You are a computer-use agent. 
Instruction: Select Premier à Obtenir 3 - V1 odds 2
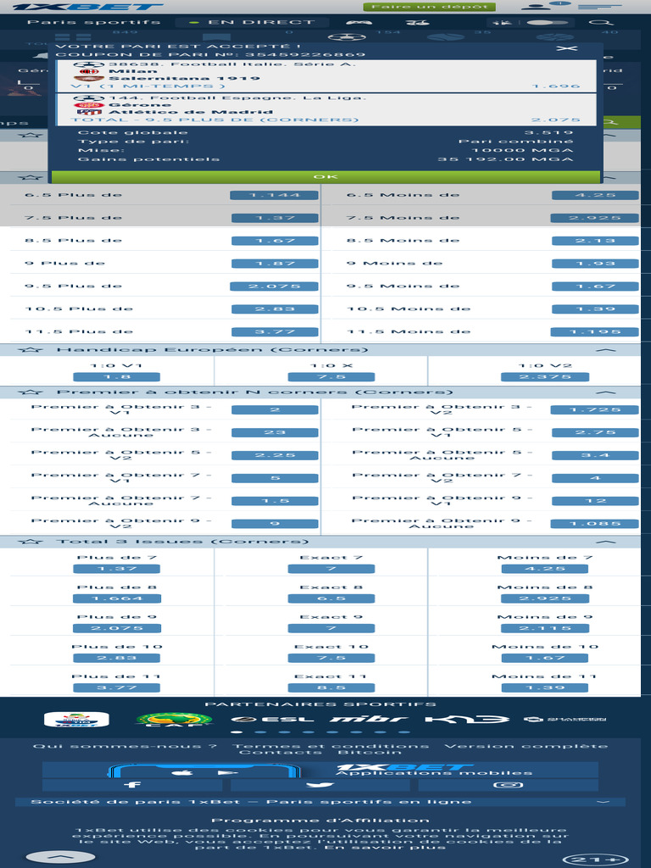pos(275,410)
